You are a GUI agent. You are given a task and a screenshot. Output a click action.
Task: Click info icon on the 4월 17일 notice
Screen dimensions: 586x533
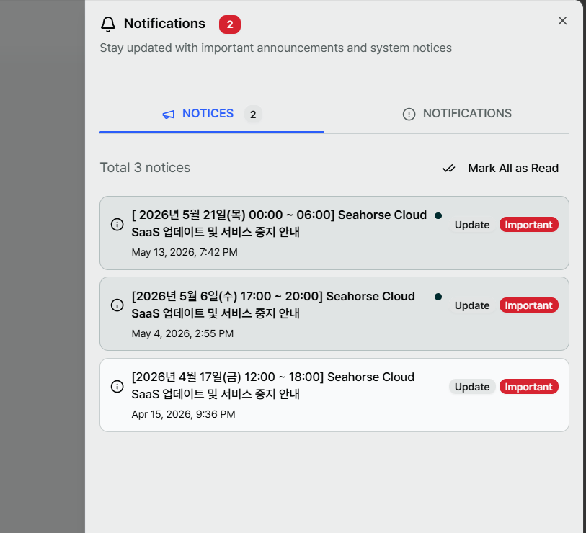(x=117, y=387)
